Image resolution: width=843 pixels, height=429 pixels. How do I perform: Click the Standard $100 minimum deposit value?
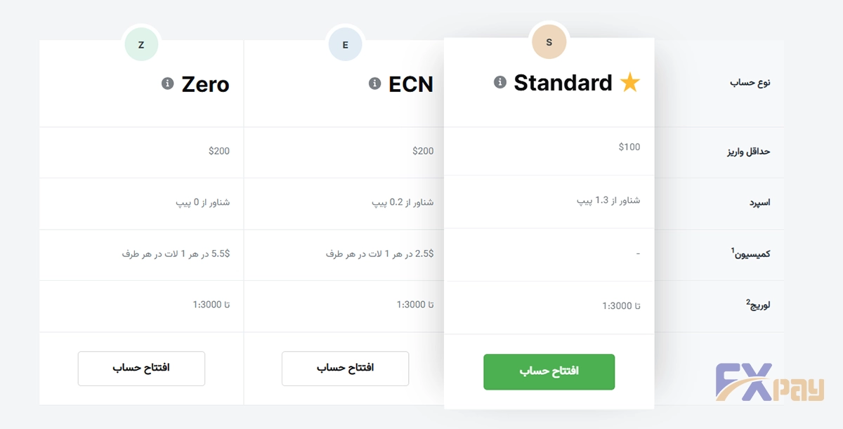[x=629, y=147]
